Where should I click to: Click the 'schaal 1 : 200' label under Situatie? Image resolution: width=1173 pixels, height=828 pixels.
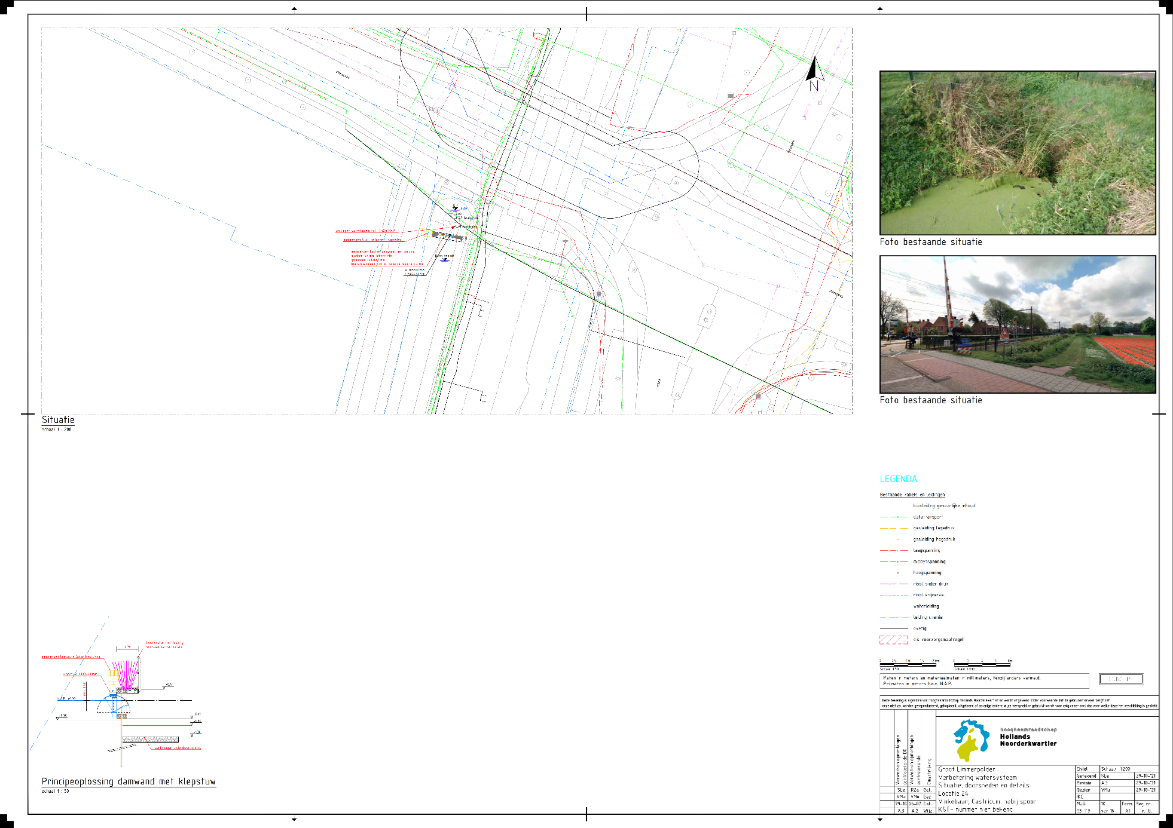pyautogui.click(x=57, y=430)
